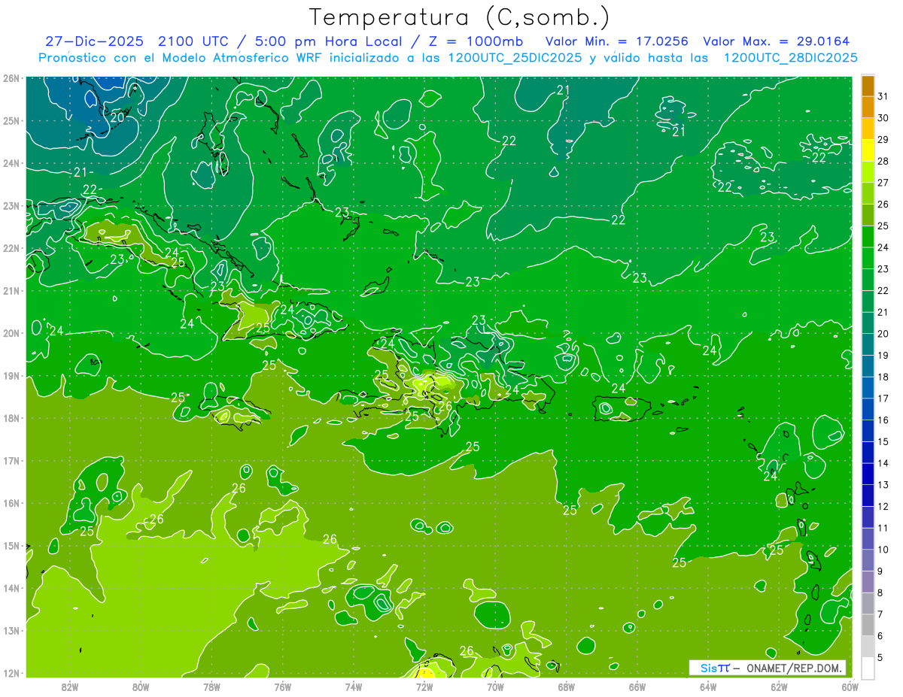This screenshot has height=697, width=903.
Task: Click the latitude axis label '26N'
Action: tap(11, 78)
